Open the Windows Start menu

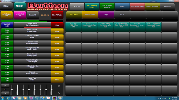point(3,98)
